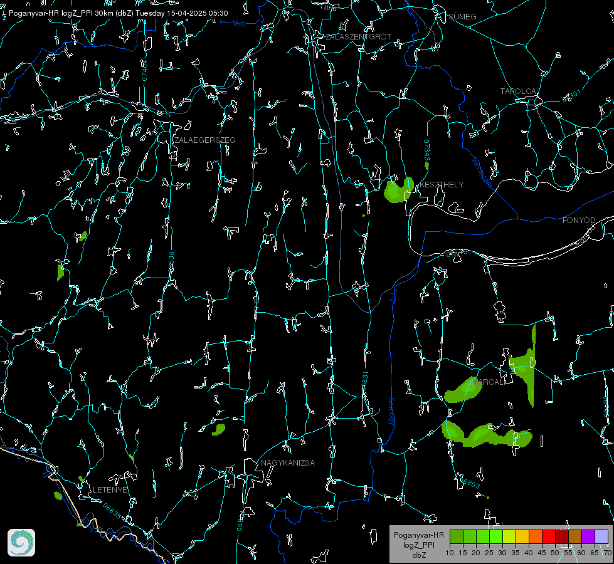The image size is (614, 564).
Task: Click the TAPOLCA town label
Action: 518,91
